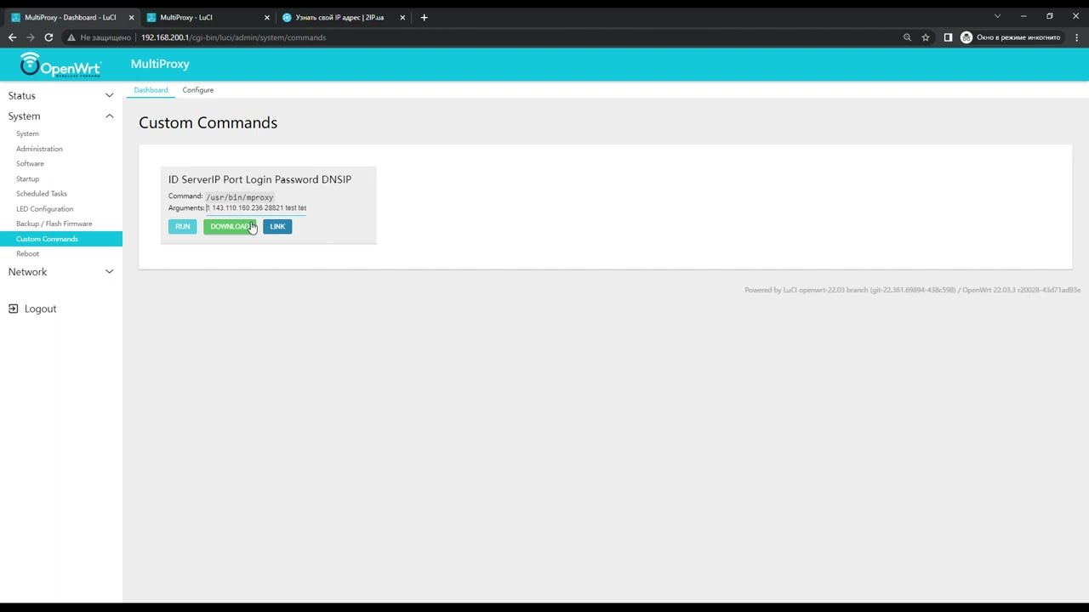Reload the page
The image size is (1089, 612).
tap(48, 37)
